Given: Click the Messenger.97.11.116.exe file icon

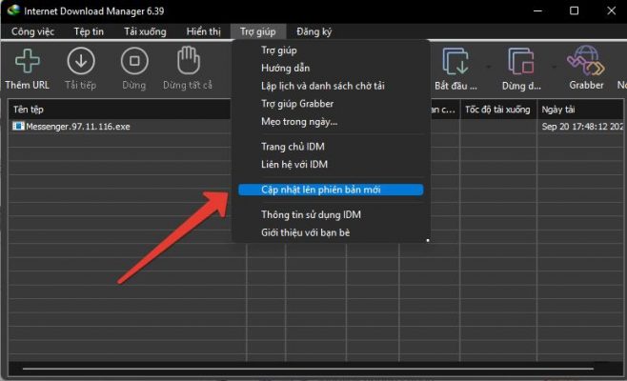Looking at the screenshot, I should coord(18,126).
